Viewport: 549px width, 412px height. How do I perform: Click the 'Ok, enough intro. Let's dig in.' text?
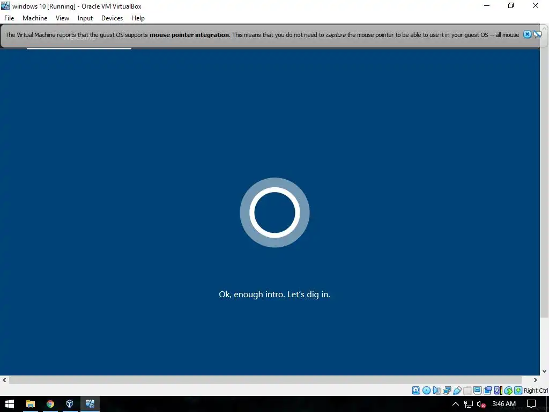tap(274, 295)
